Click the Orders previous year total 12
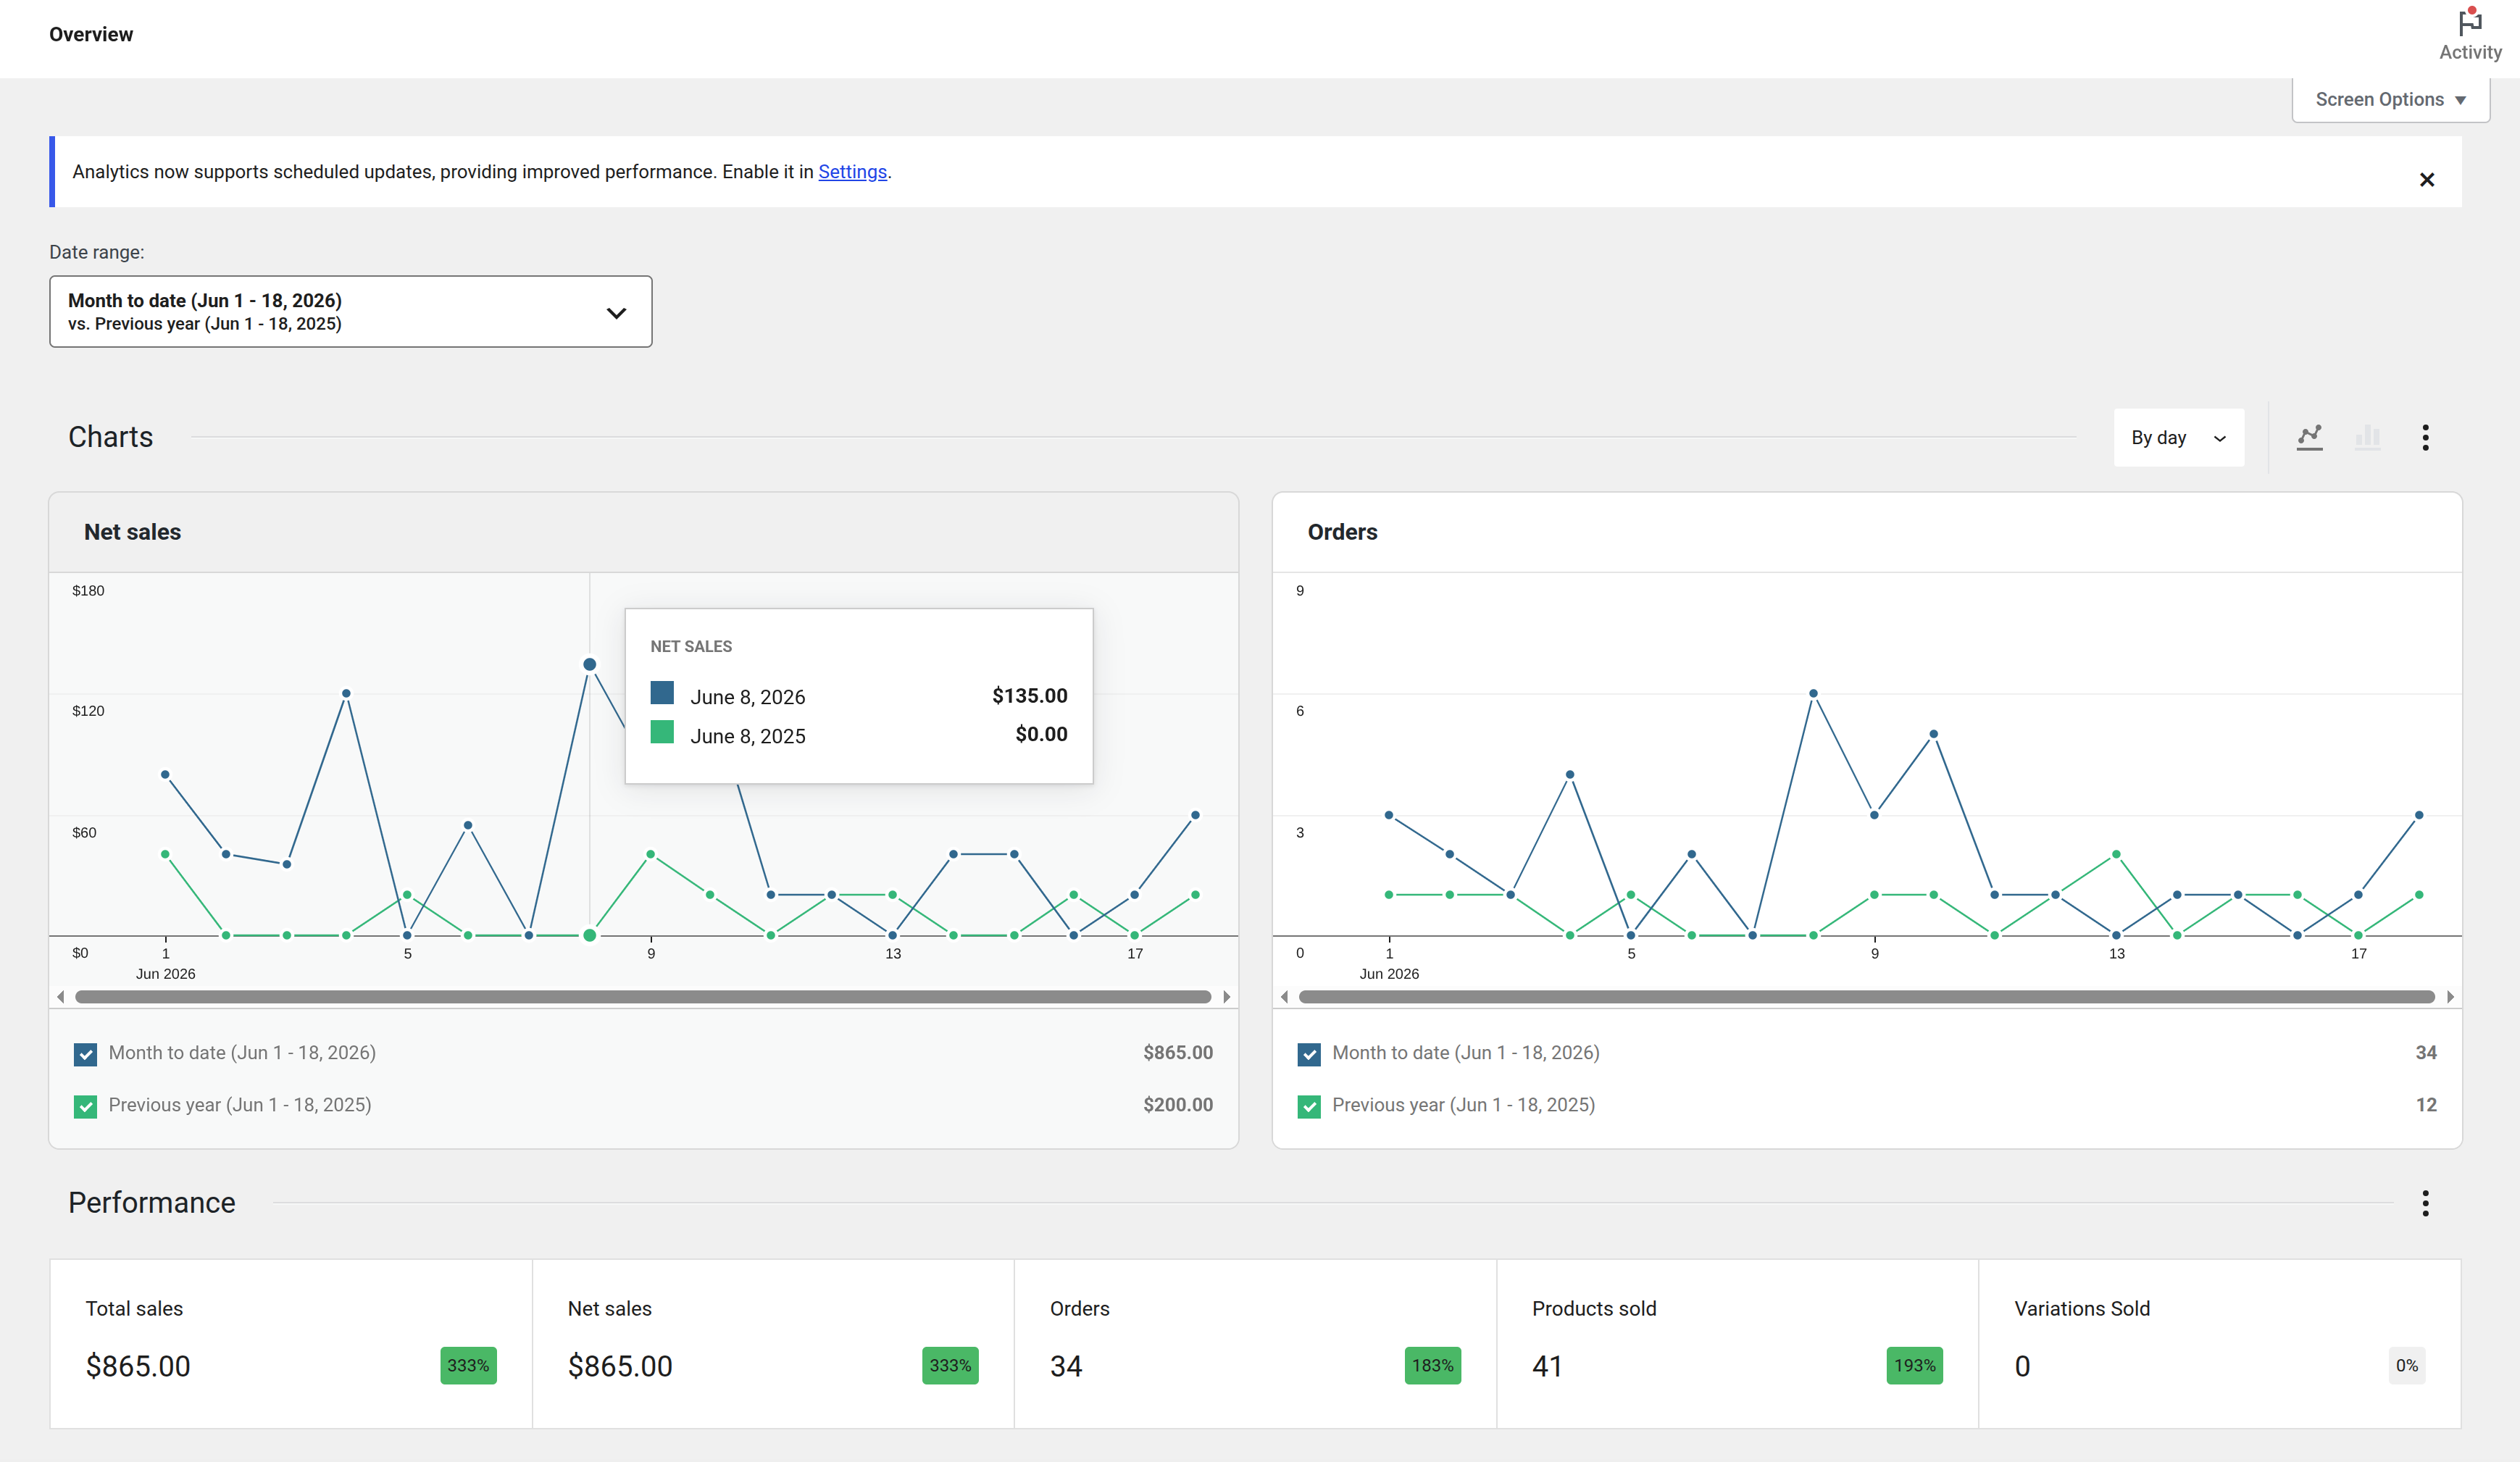The image size is (2520, 1462). tap(2426, 1105)
